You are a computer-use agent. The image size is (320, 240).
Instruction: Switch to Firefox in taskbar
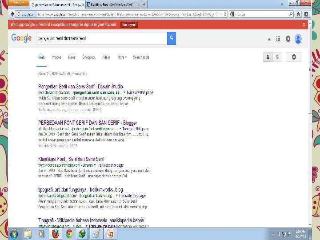55,234
